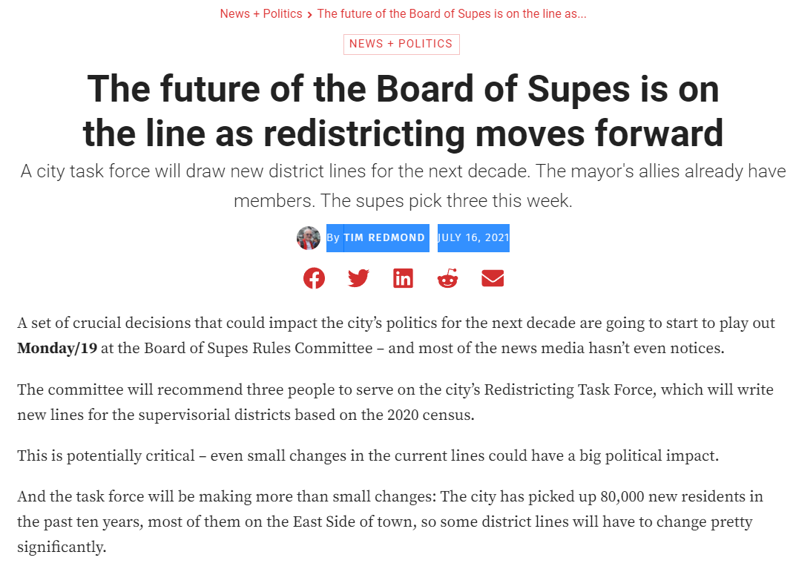Click Tim Redmond's author avatar photo
Screen dimensions: 793x569
309,238
